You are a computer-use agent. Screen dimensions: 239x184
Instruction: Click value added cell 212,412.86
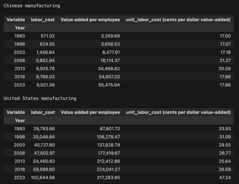[109, 161]
